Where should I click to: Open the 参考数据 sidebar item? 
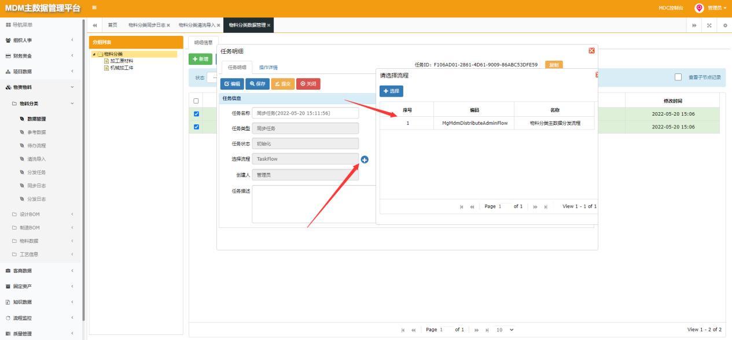click(x=36, y=132)
